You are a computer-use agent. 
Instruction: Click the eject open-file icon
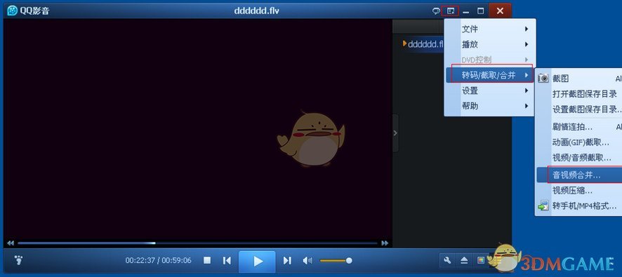(x=465, y=260)
